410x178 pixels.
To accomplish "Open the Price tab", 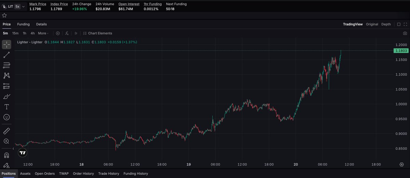I will (x=7, y=24).
